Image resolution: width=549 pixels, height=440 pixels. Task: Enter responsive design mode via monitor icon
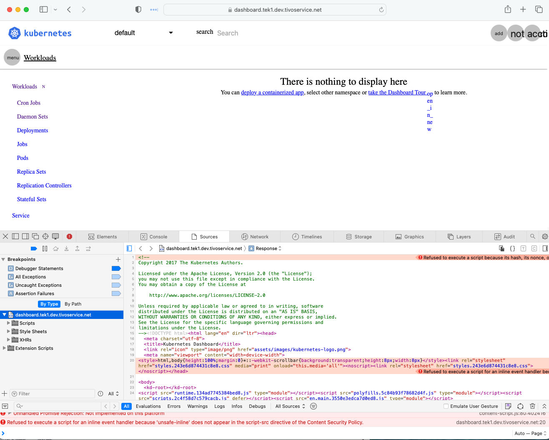pos(55,236)
